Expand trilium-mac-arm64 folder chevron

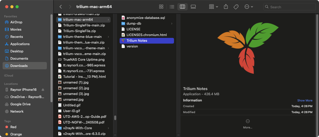[108, 19]
